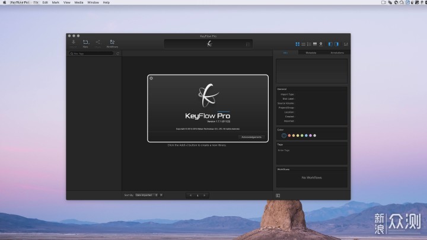
Task: Open the Help menu
Action: [x=106, y=2]
